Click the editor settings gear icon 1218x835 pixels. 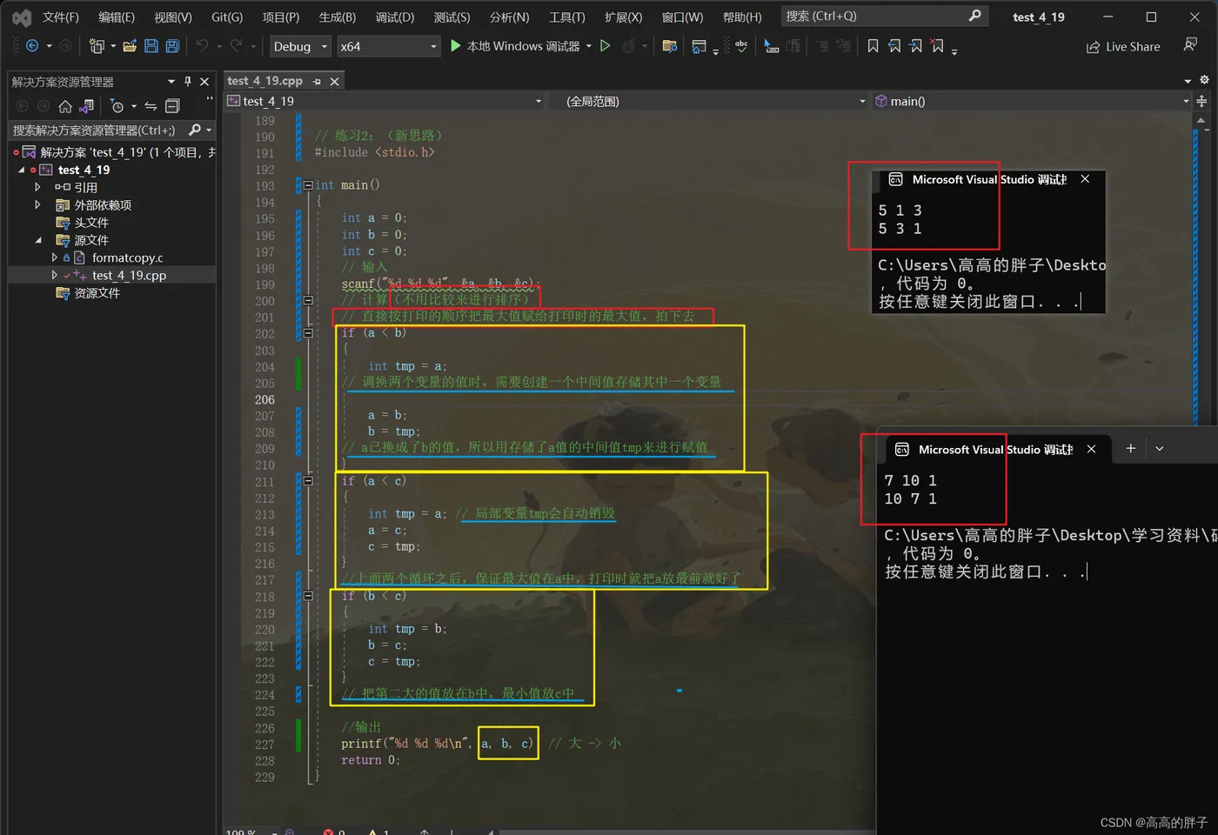pyautogui.click(x=1204, y=80)
